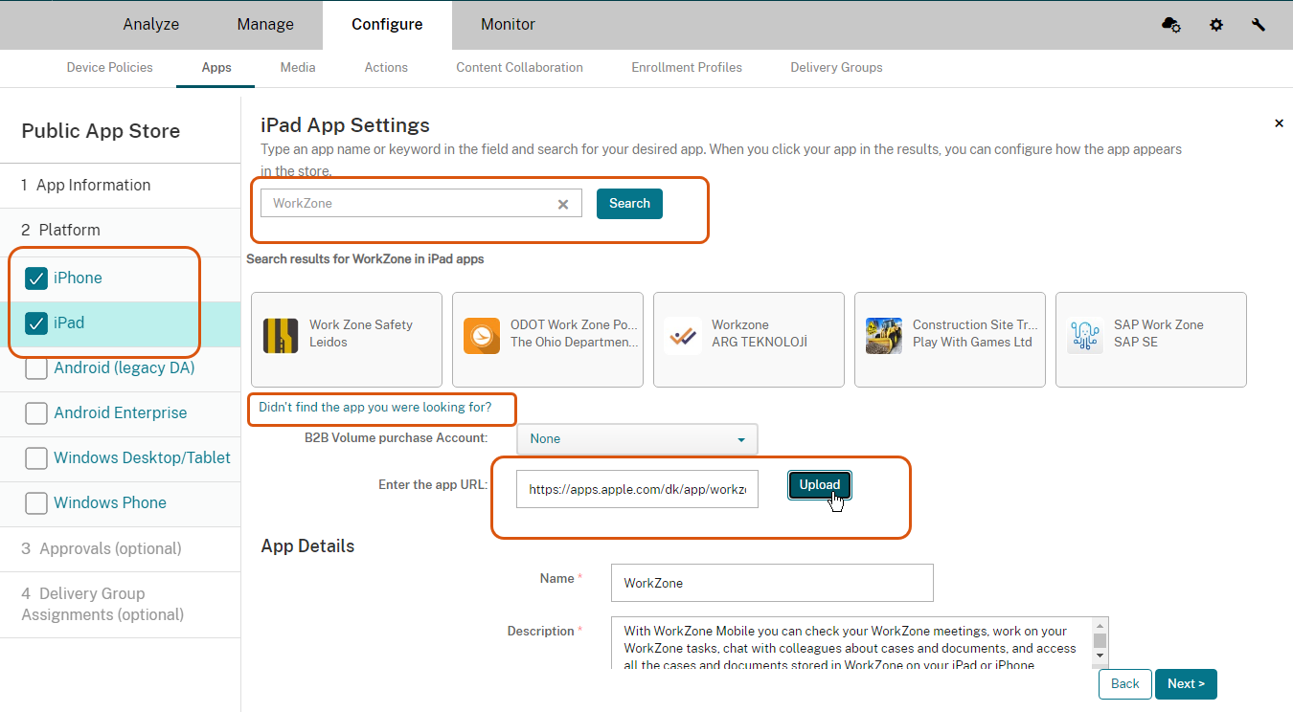The height and width of the screenshot is (712, 1293).
Task: Click the Search button
Action: 629,204
